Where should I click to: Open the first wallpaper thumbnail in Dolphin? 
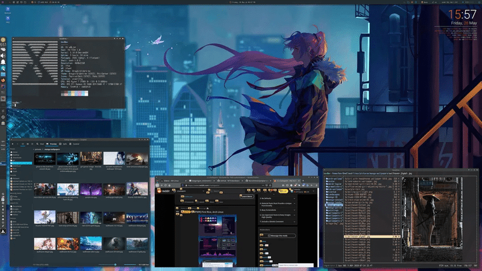coord(46,158)
